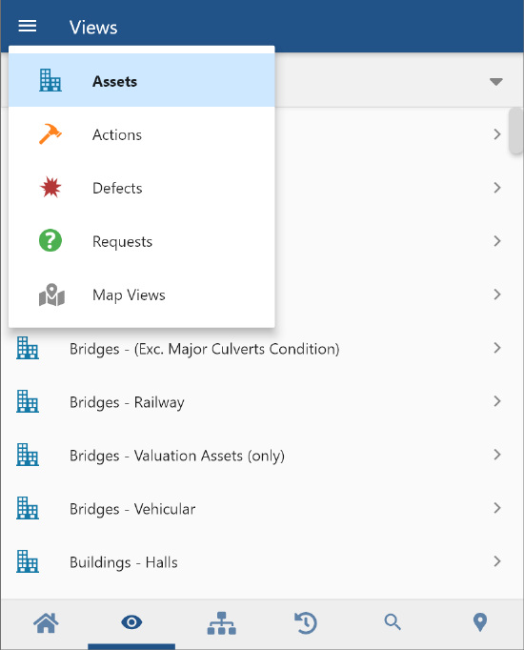Click the vertical scrollbar thumb
The height and width of the screenshot is (650, 524).
pos(515,131)
